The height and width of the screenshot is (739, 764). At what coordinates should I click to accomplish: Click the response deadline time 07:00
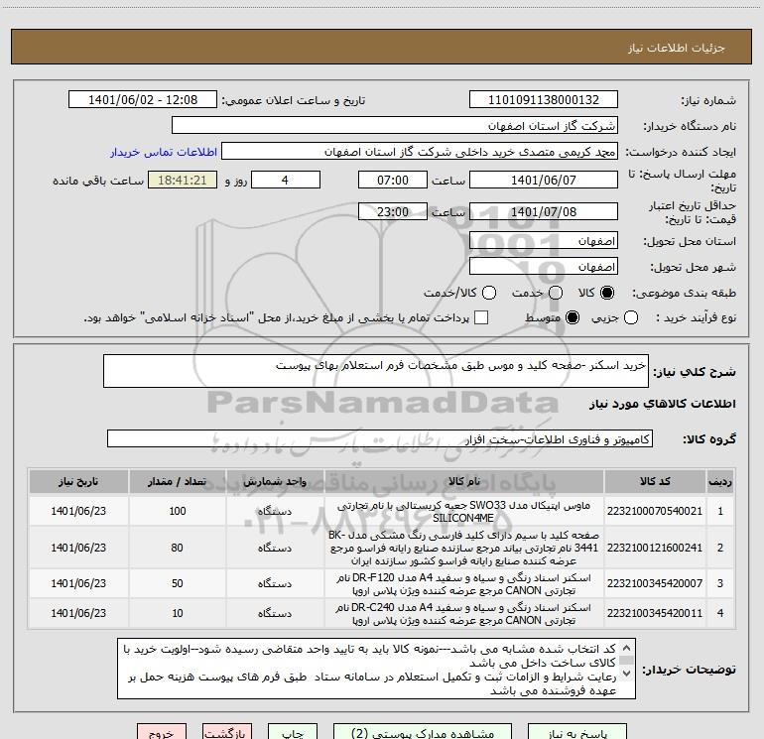pos(393,180)
